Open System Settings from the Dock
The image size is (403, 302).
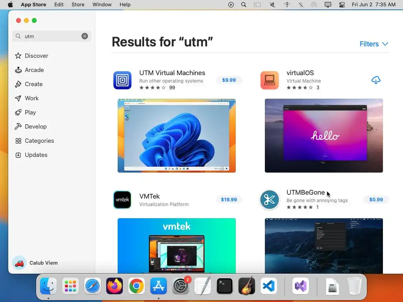coord(180,286)
